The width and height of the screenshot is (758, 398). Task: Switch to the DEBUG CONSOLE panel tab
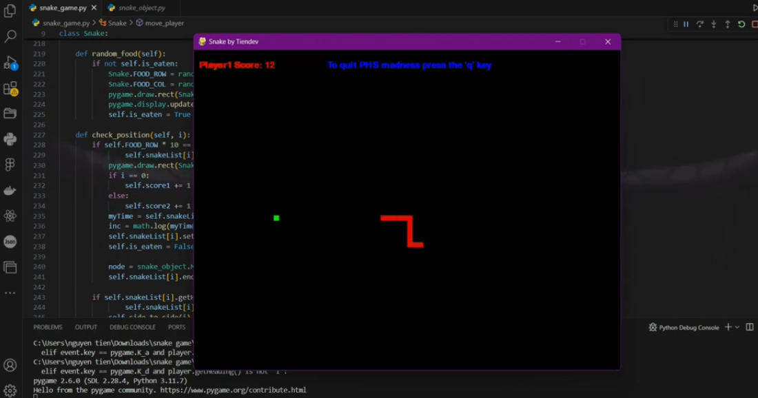(132, 327)
